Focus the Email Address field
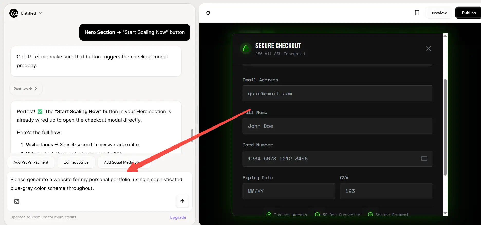Image resolution: width=481 pixels, height=225 pixels. coord(337,94)
